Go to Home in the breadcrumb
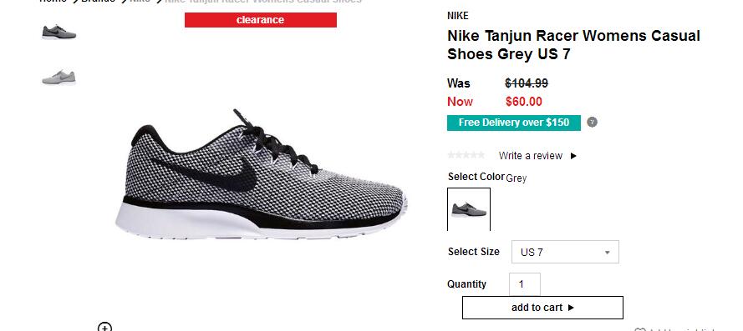Image resolution: width=743 pixels, height=331 pixels. pos(53,1)
